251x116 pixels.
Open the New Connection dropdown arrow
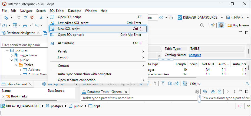point(11,17)
